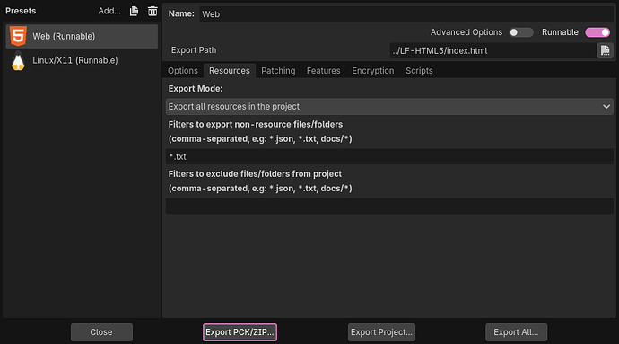Click the *.txt include filter field
The width and height of the screenshot is (619, 344).
[389, 156]
